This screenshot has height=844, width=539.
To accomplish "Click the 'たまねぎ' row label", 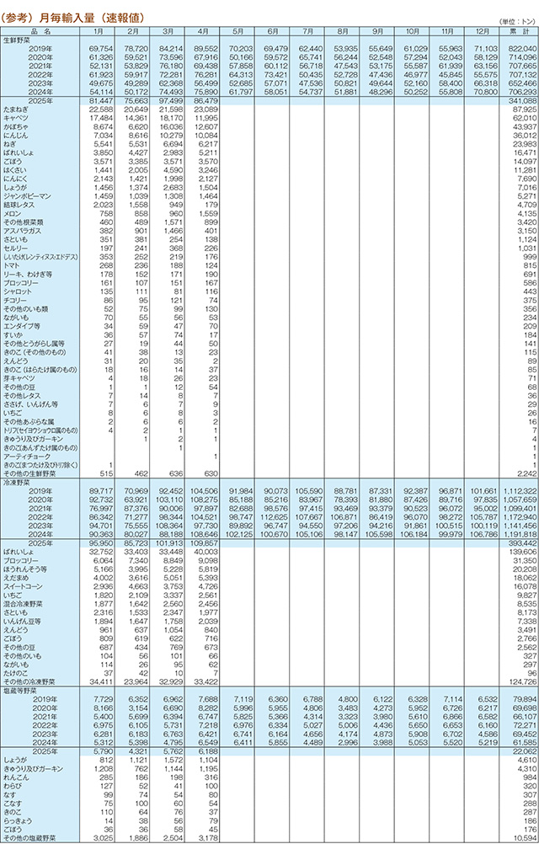I will point(15,110).
